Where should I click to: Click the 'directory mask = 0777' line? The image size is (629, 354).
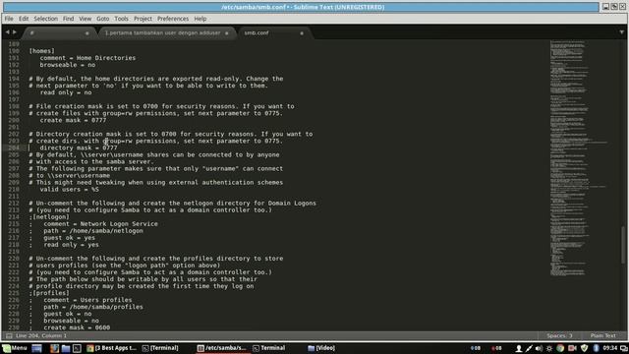tap(79, 148)
